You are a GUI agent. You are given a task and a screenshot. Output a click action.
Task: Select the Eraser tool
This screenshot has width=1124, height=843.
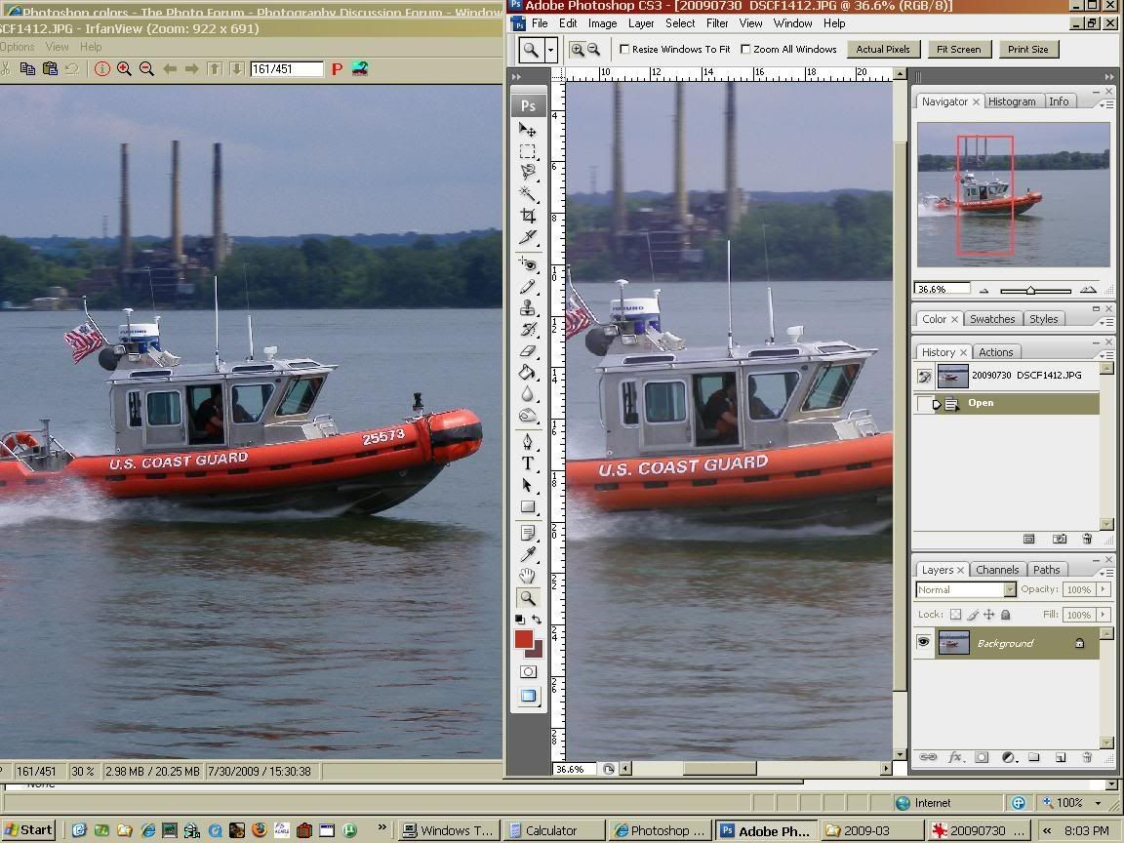point(528,351)
